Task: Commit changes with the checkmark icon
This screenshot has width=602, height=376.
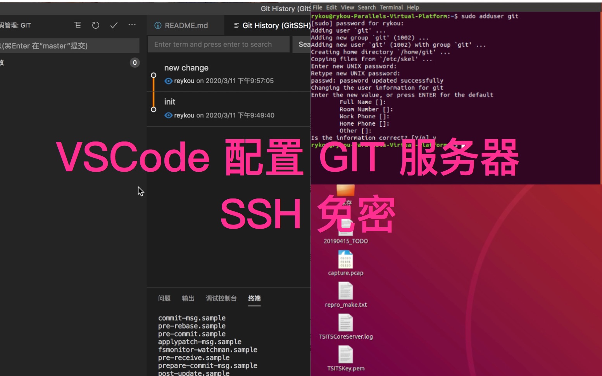Action: 114,25
